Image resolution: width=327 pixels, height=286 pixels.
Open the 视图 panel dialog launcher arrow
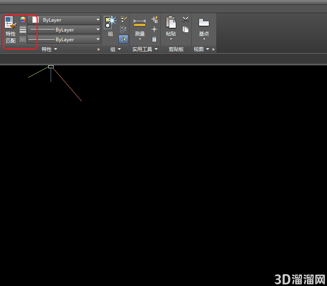pos(213,49)
